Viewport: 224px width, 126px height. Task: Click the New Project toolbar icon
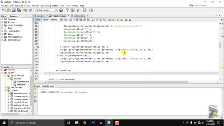pyautogui.click(x=9, y=10)
